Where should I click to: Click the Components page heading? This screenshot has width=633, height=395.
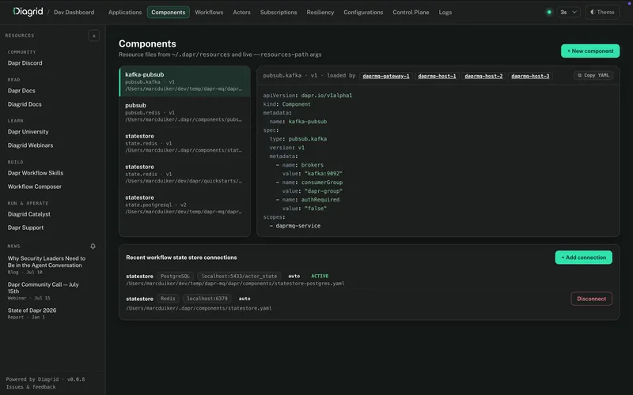[x=147, y=43]
